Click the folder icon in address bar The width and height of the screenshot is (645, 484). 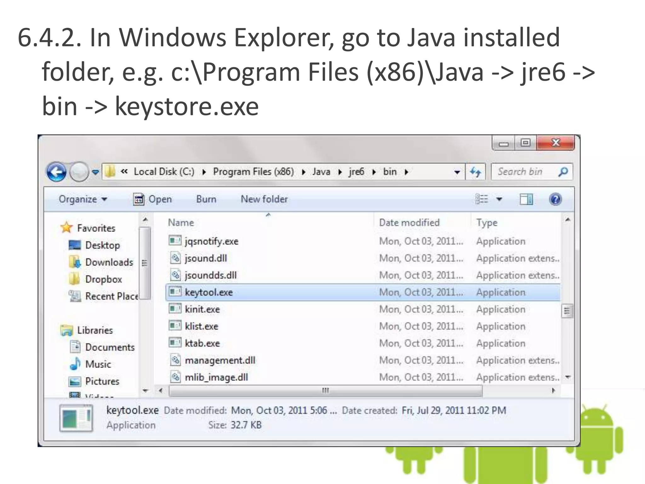(x=110, y=171)
